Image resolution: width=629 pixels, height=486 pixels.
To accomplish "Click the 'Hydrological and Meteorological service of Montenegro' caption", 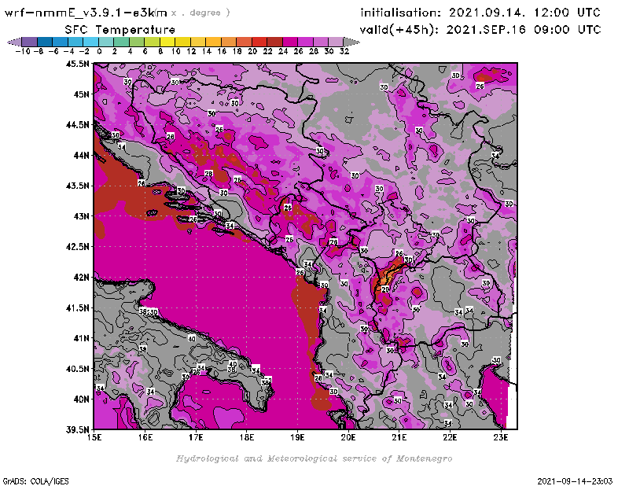I will 314,458.
